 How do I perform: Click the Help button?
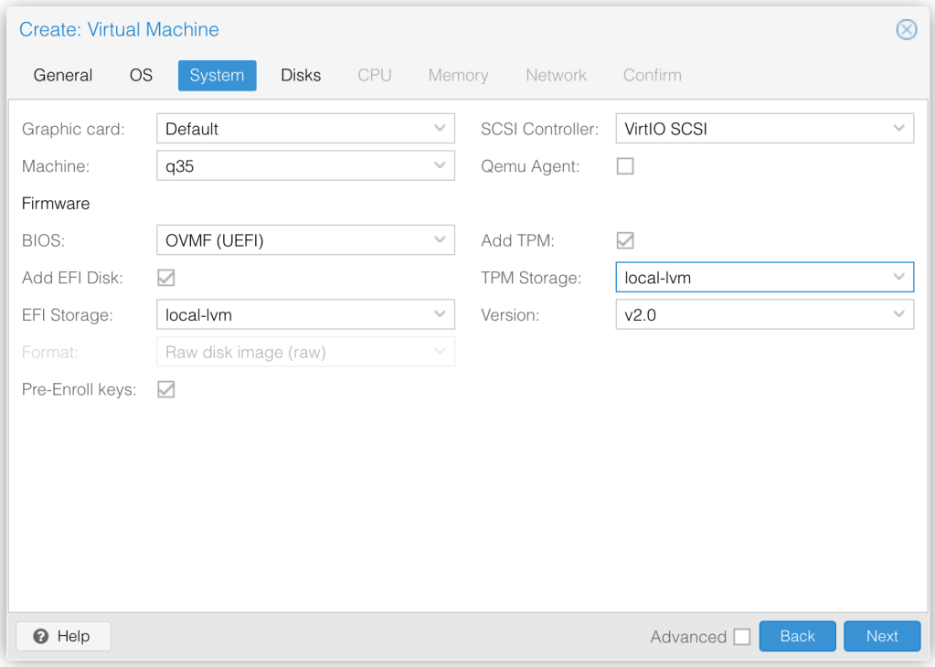(63, 636)
